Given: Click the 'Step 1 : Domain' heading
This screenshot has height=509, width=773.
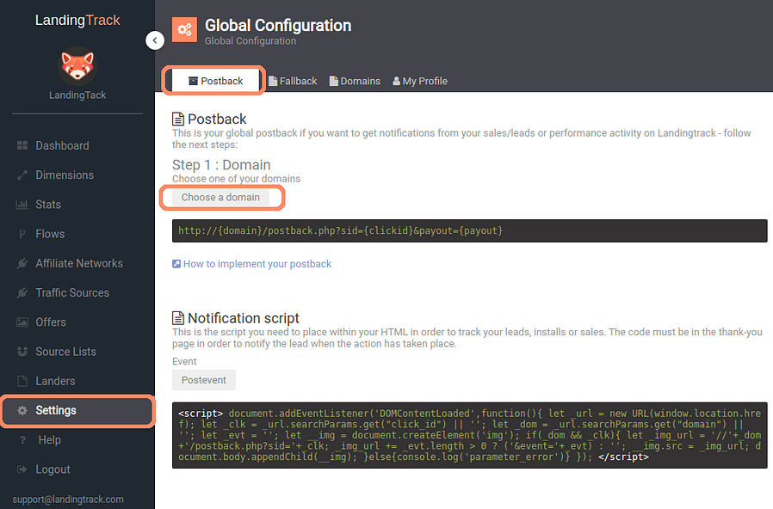Looking at the screenshot, I should click(x=221, y=165).
